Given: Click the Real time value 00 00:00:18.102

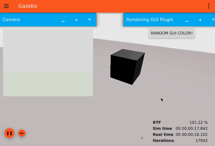Looking at the screenshot, I should click(x=192, y=134).
